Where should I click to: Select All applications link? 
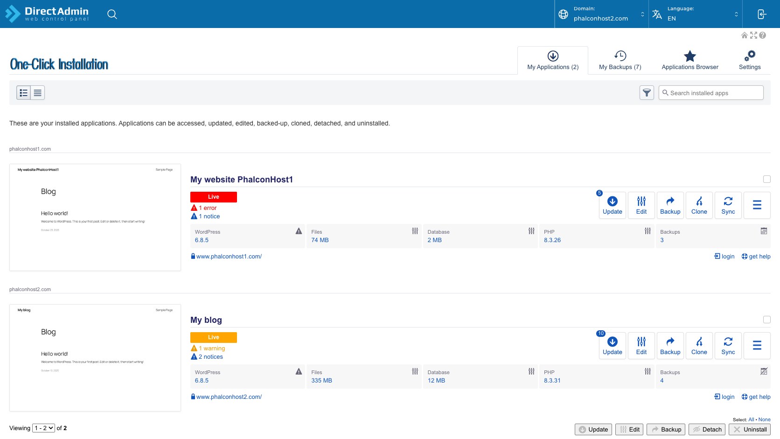(751, 419)
